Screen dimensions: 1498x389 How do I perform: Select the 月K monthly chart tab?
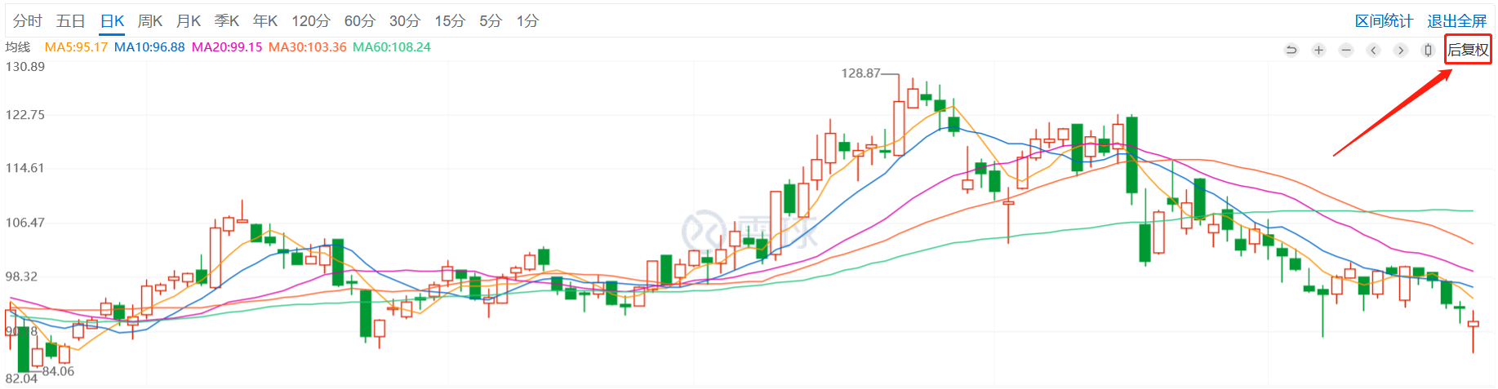pyautogui.click(x=189, y=21)
